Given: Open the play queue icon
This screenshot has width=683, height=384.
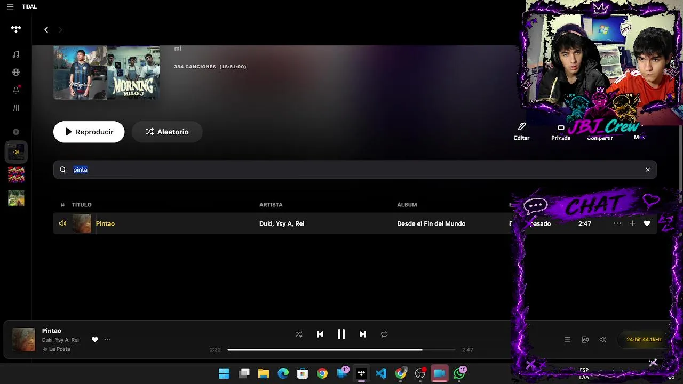Looking at the screenshot, I should coord(567,340).
